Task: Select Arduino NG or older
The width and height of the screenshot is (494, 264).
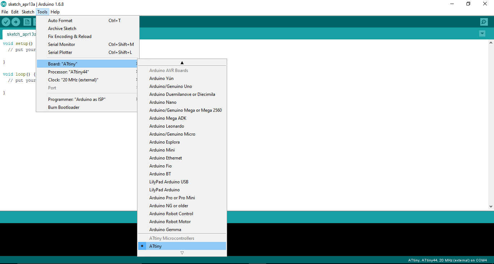Action: pos(182,206)
